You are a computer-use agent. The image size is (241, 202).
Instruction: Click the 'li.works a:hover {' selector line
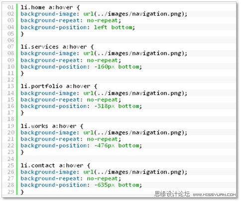click(x=52, y=126)
